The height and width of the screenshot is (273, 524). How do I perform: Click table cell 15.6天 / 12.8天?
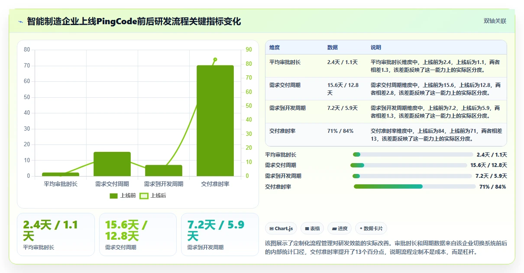[343, 89]
